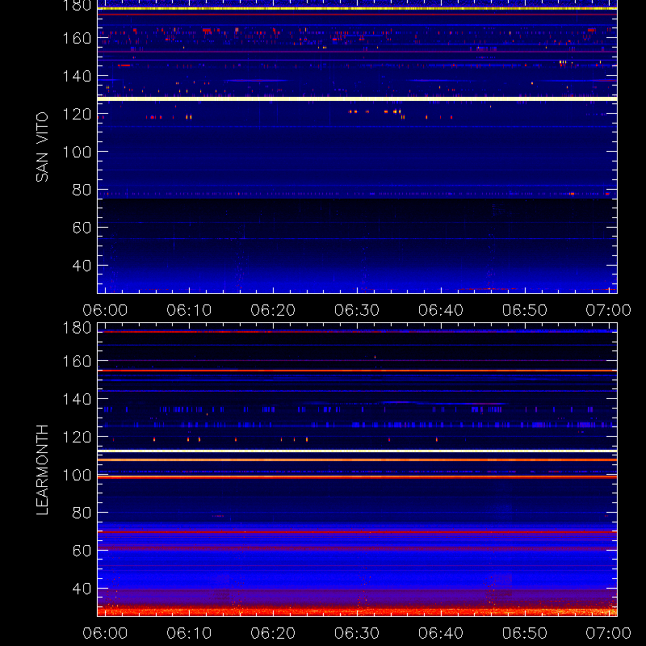Viewport: 646px width, 646px height.
Task: Click the 06:30 time label under the Learmonth plot
Action: pos(357,633)
